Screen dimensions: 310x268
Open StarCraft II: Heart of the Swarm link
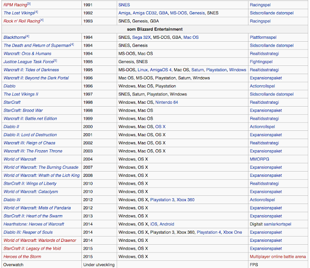pos(33,216)
